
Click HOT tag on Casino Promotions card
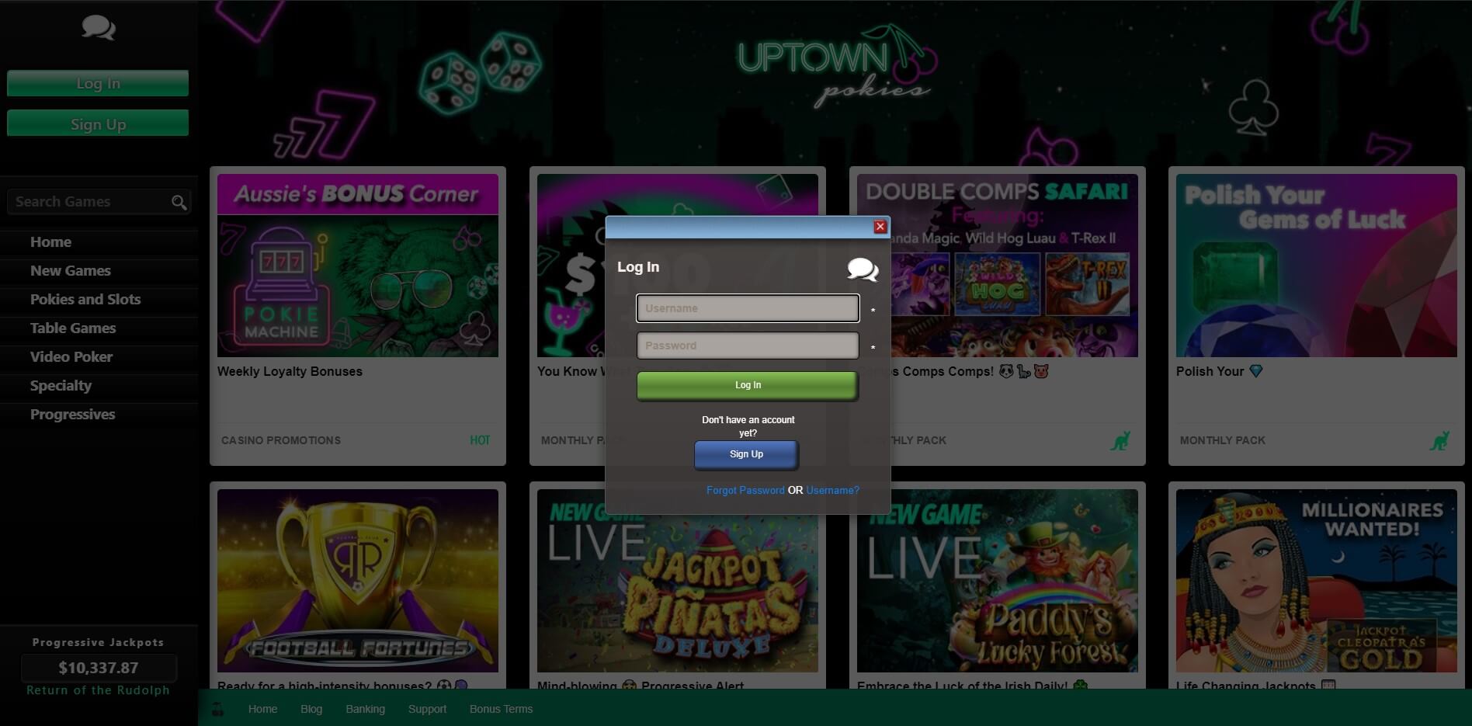[x=480, y=440]
